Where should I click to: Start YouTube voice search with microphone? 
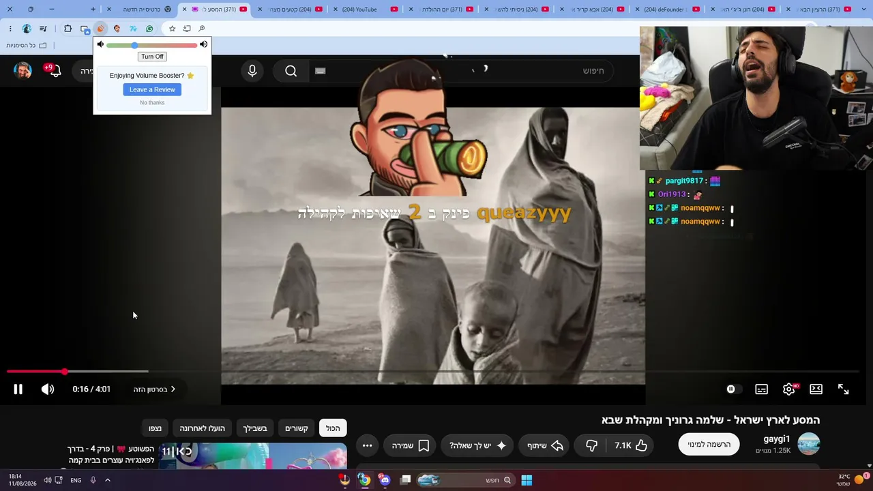(x=252, y=71)
